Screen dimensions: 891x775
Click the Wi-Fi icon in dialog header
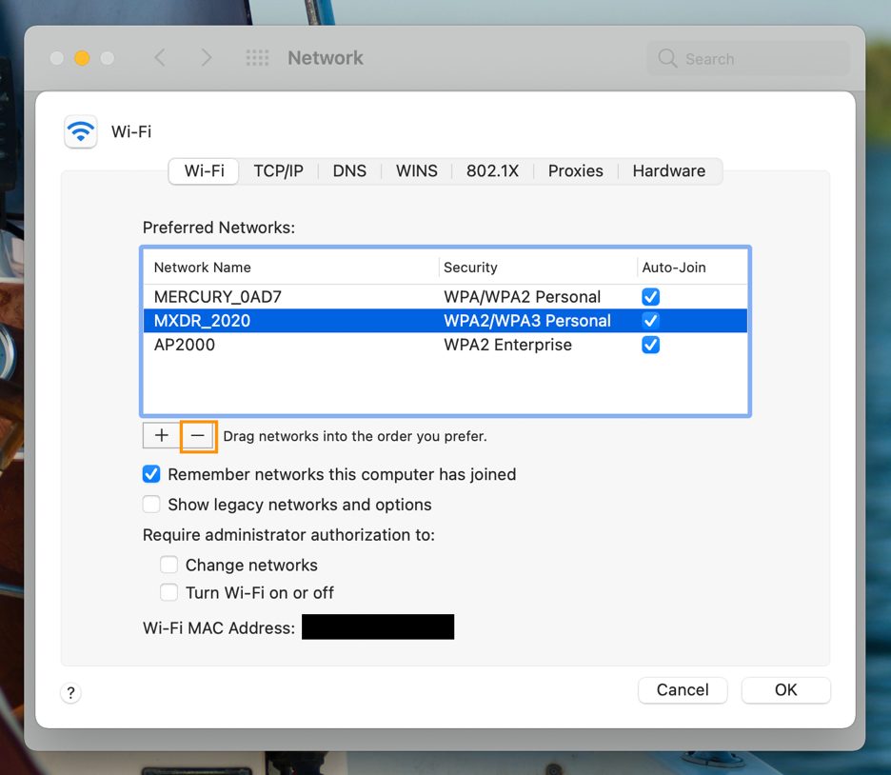click(x=81, y=131)
